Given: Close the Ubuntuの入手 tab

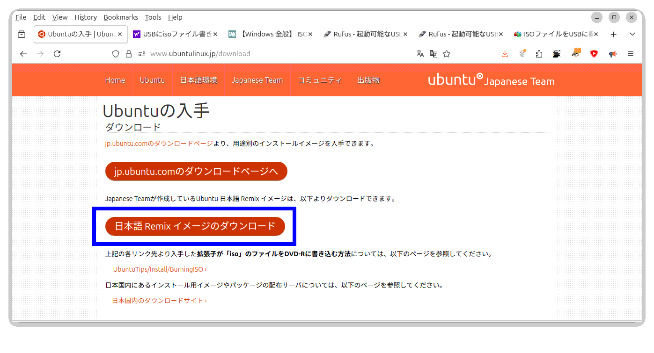Looking at the screenshot, I should coord(120,34).
